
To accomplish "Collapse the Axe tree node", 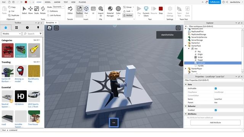I will point(189,49).
